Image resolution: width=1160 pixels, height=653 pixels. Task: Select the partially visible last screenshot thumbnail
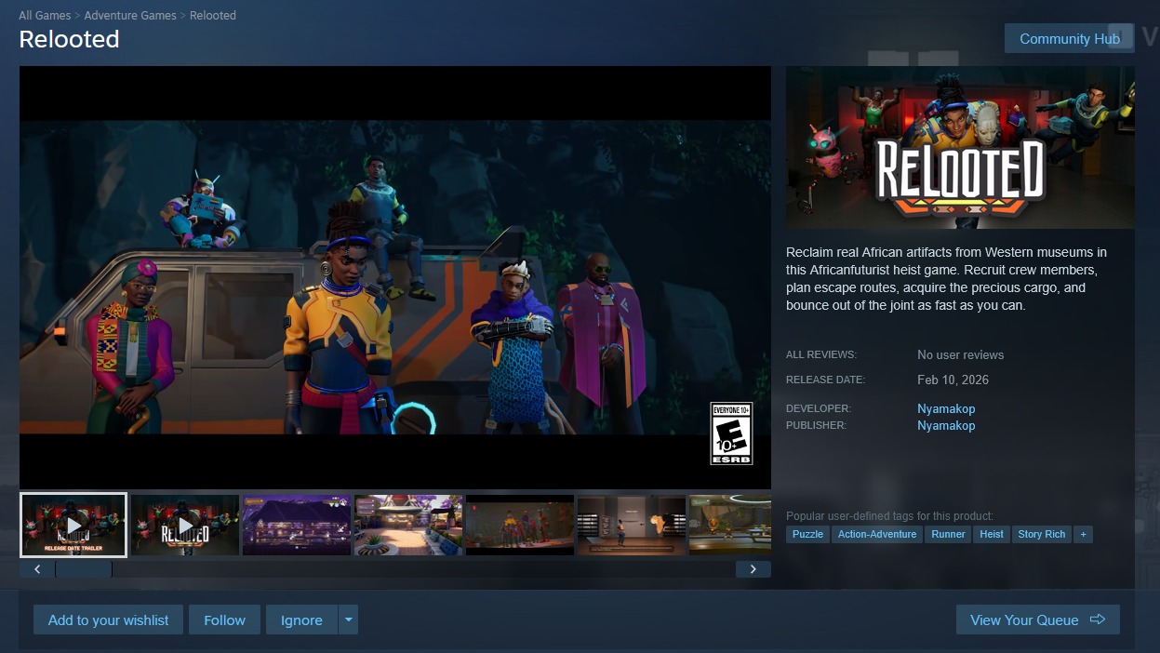tap(730, 525)
